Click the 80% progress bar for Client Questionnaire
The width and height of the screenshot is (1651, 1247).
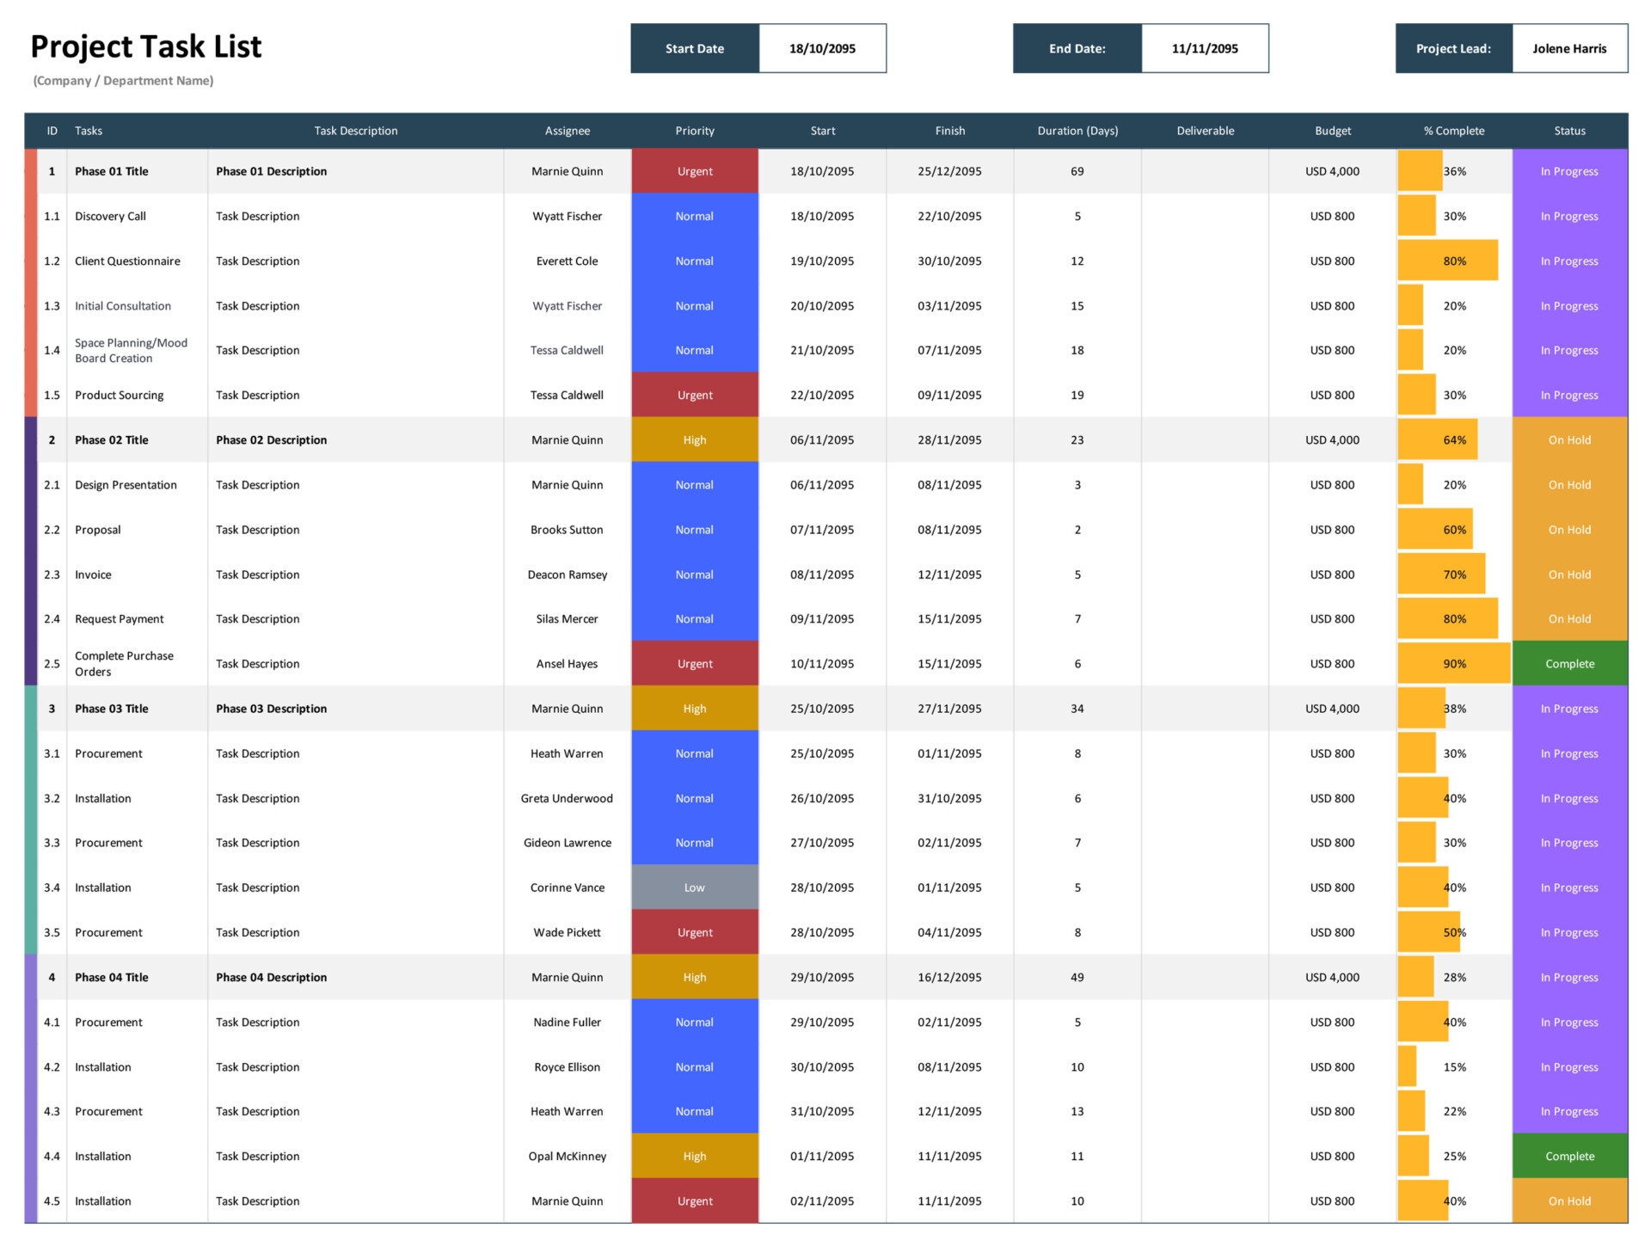point(1448,259)
